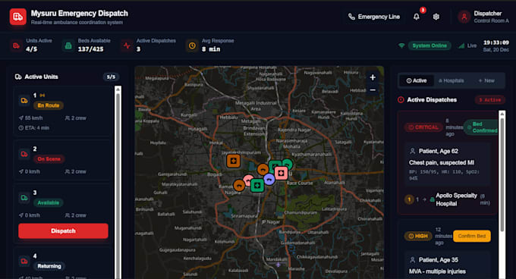This screenshot has width=516, height=279.
Task: Select the pink hospital map marker
Action: tap(281, 173)
